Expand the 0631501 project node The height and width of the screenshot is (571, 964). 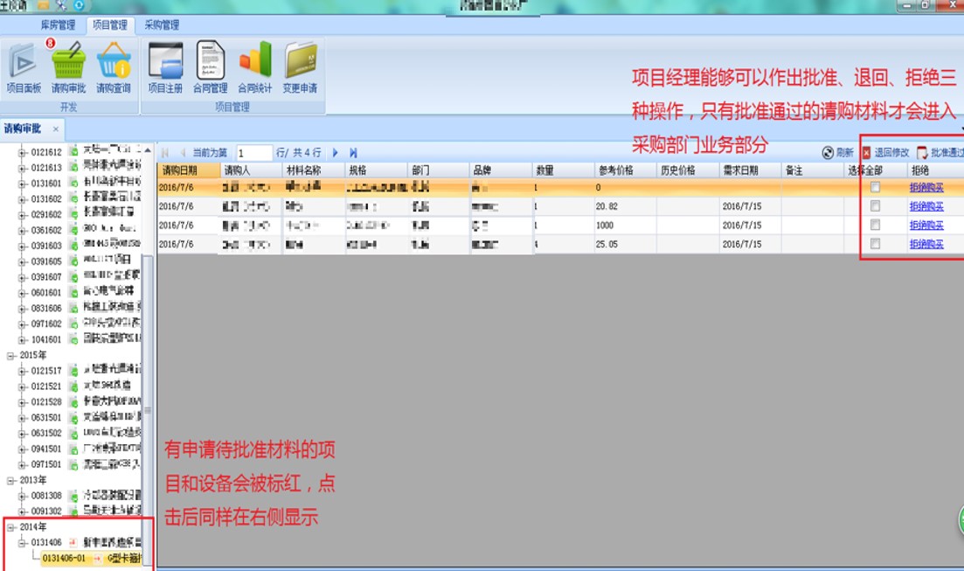pyautogui.click(x=22, y=417)
